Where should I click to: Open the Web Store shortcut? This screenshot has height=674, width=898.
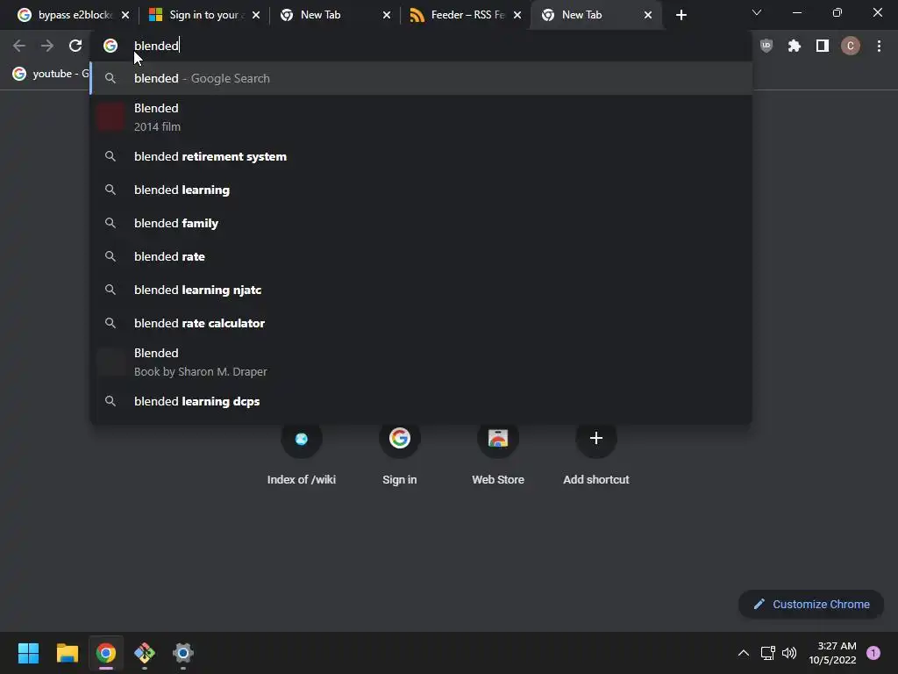coord(498,454)
